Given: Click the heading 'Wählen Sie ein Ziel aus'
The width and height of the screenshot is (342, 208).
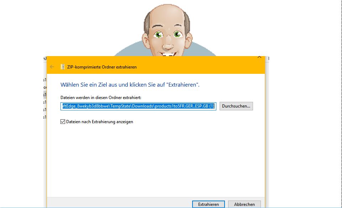Looking at the screenshot, I should tap(130, 85).
